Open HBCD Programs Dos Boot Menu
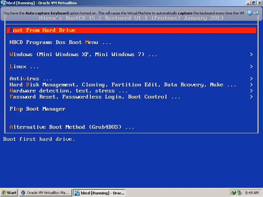The width and height of the screenshot is (263, 197). pos(60,42)
